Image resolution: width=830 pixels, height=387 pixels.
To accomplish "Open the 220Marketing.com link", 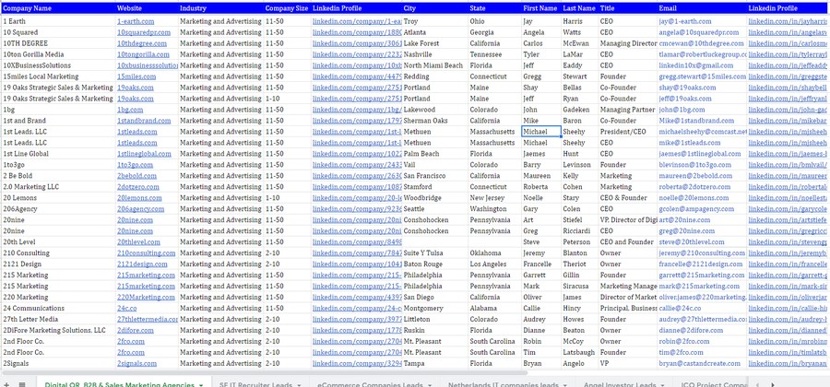I will tap(146, 297).
